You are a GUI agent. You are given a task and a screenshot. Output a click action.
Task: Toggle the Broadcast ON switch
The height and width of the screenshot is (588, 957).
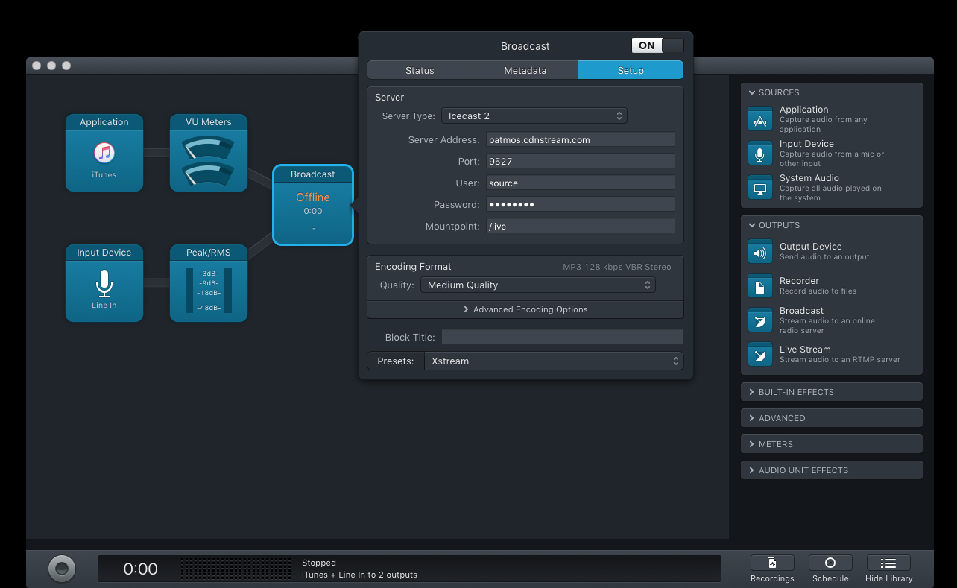tap(657, 45)
